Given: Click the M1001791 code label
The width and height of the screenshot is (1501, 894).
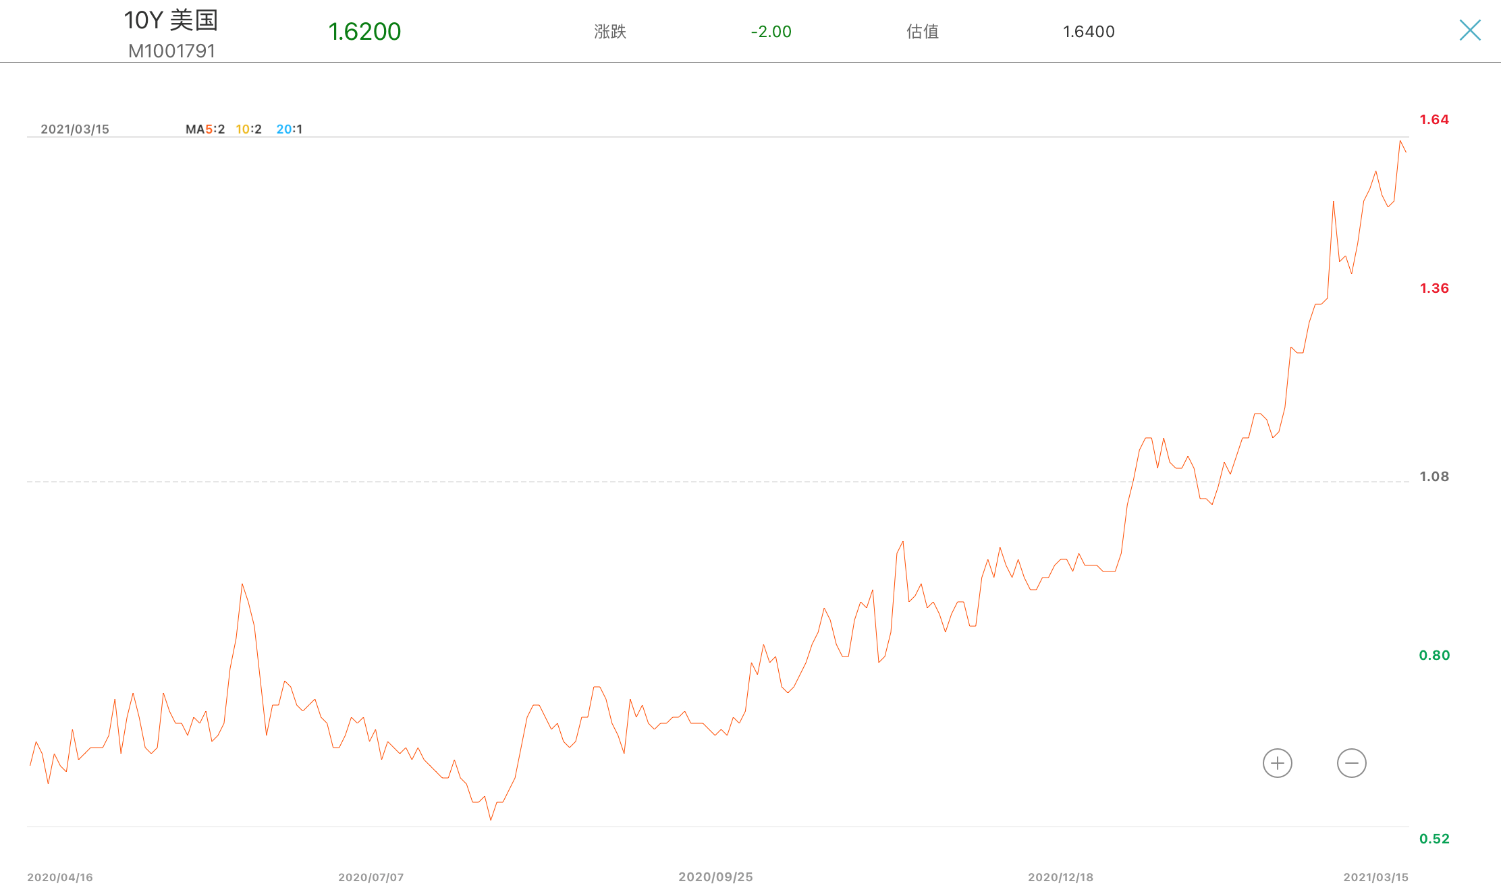Looking at the screenshot, I should click(x=171, y=51).
